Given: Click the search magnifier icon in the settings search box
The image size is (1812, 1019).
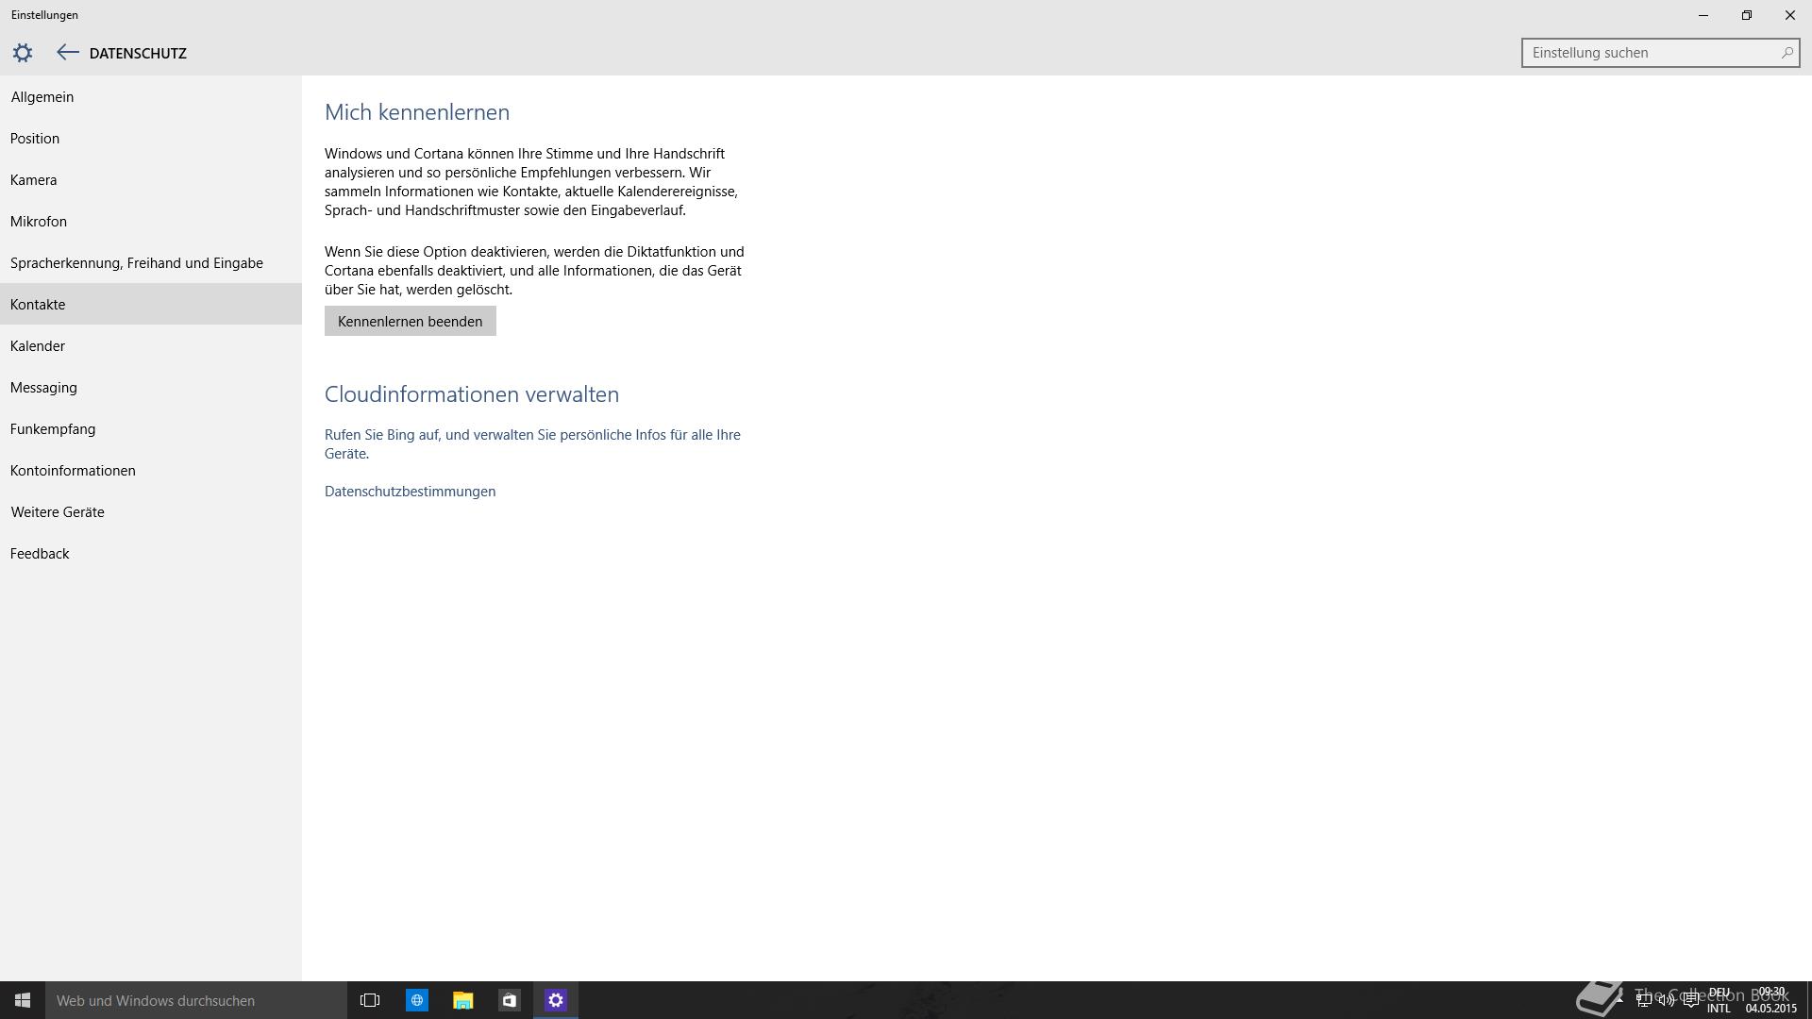Looking at the screenshot, I should coord(1787,53).
